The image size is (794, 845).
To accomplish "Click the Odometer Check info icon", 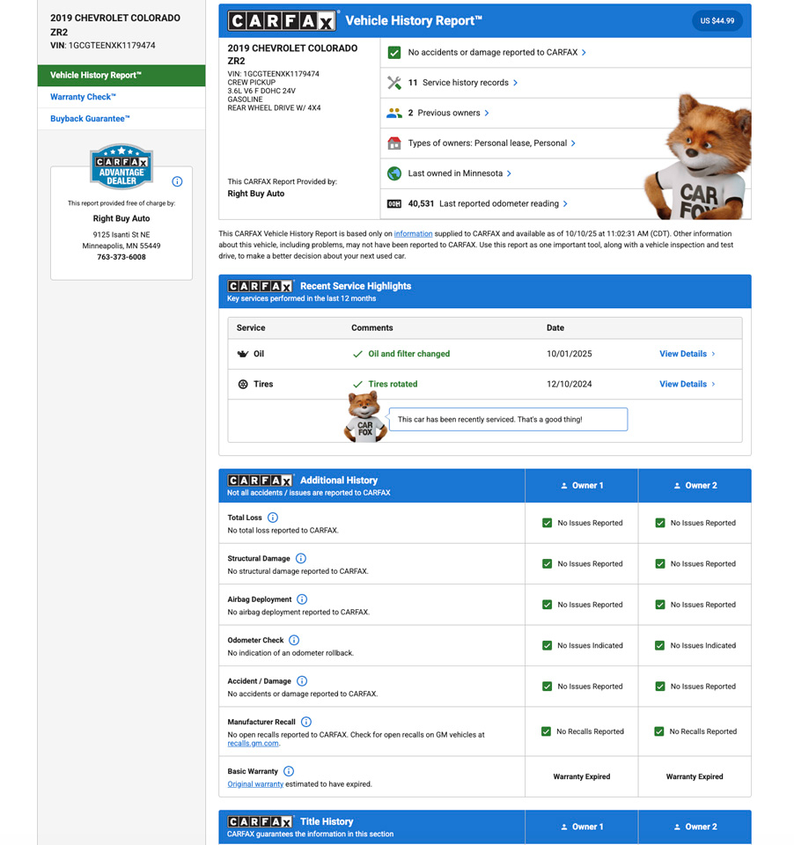I will click(294, 640).
